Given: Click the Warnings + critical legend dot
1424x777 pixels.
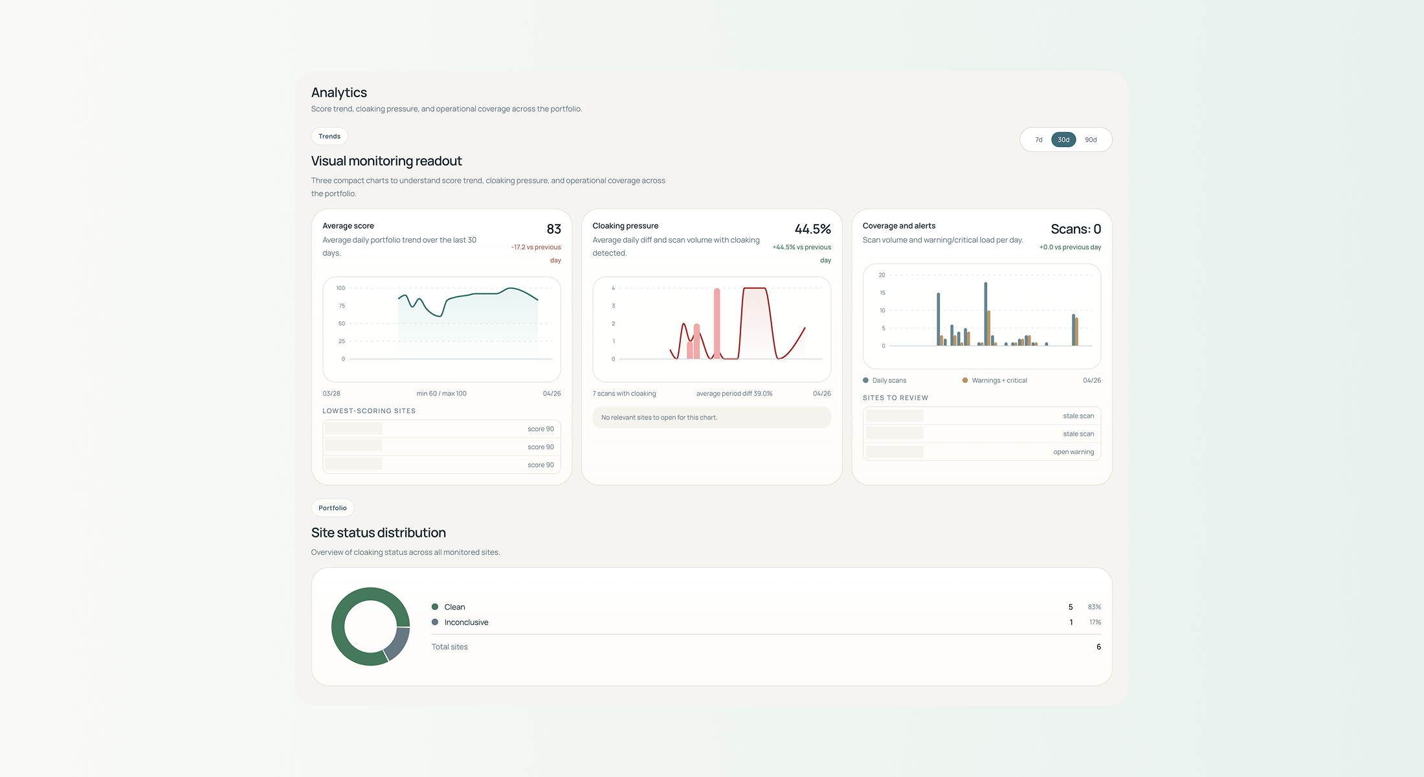Looking at the screenshot, I should 964,381.
